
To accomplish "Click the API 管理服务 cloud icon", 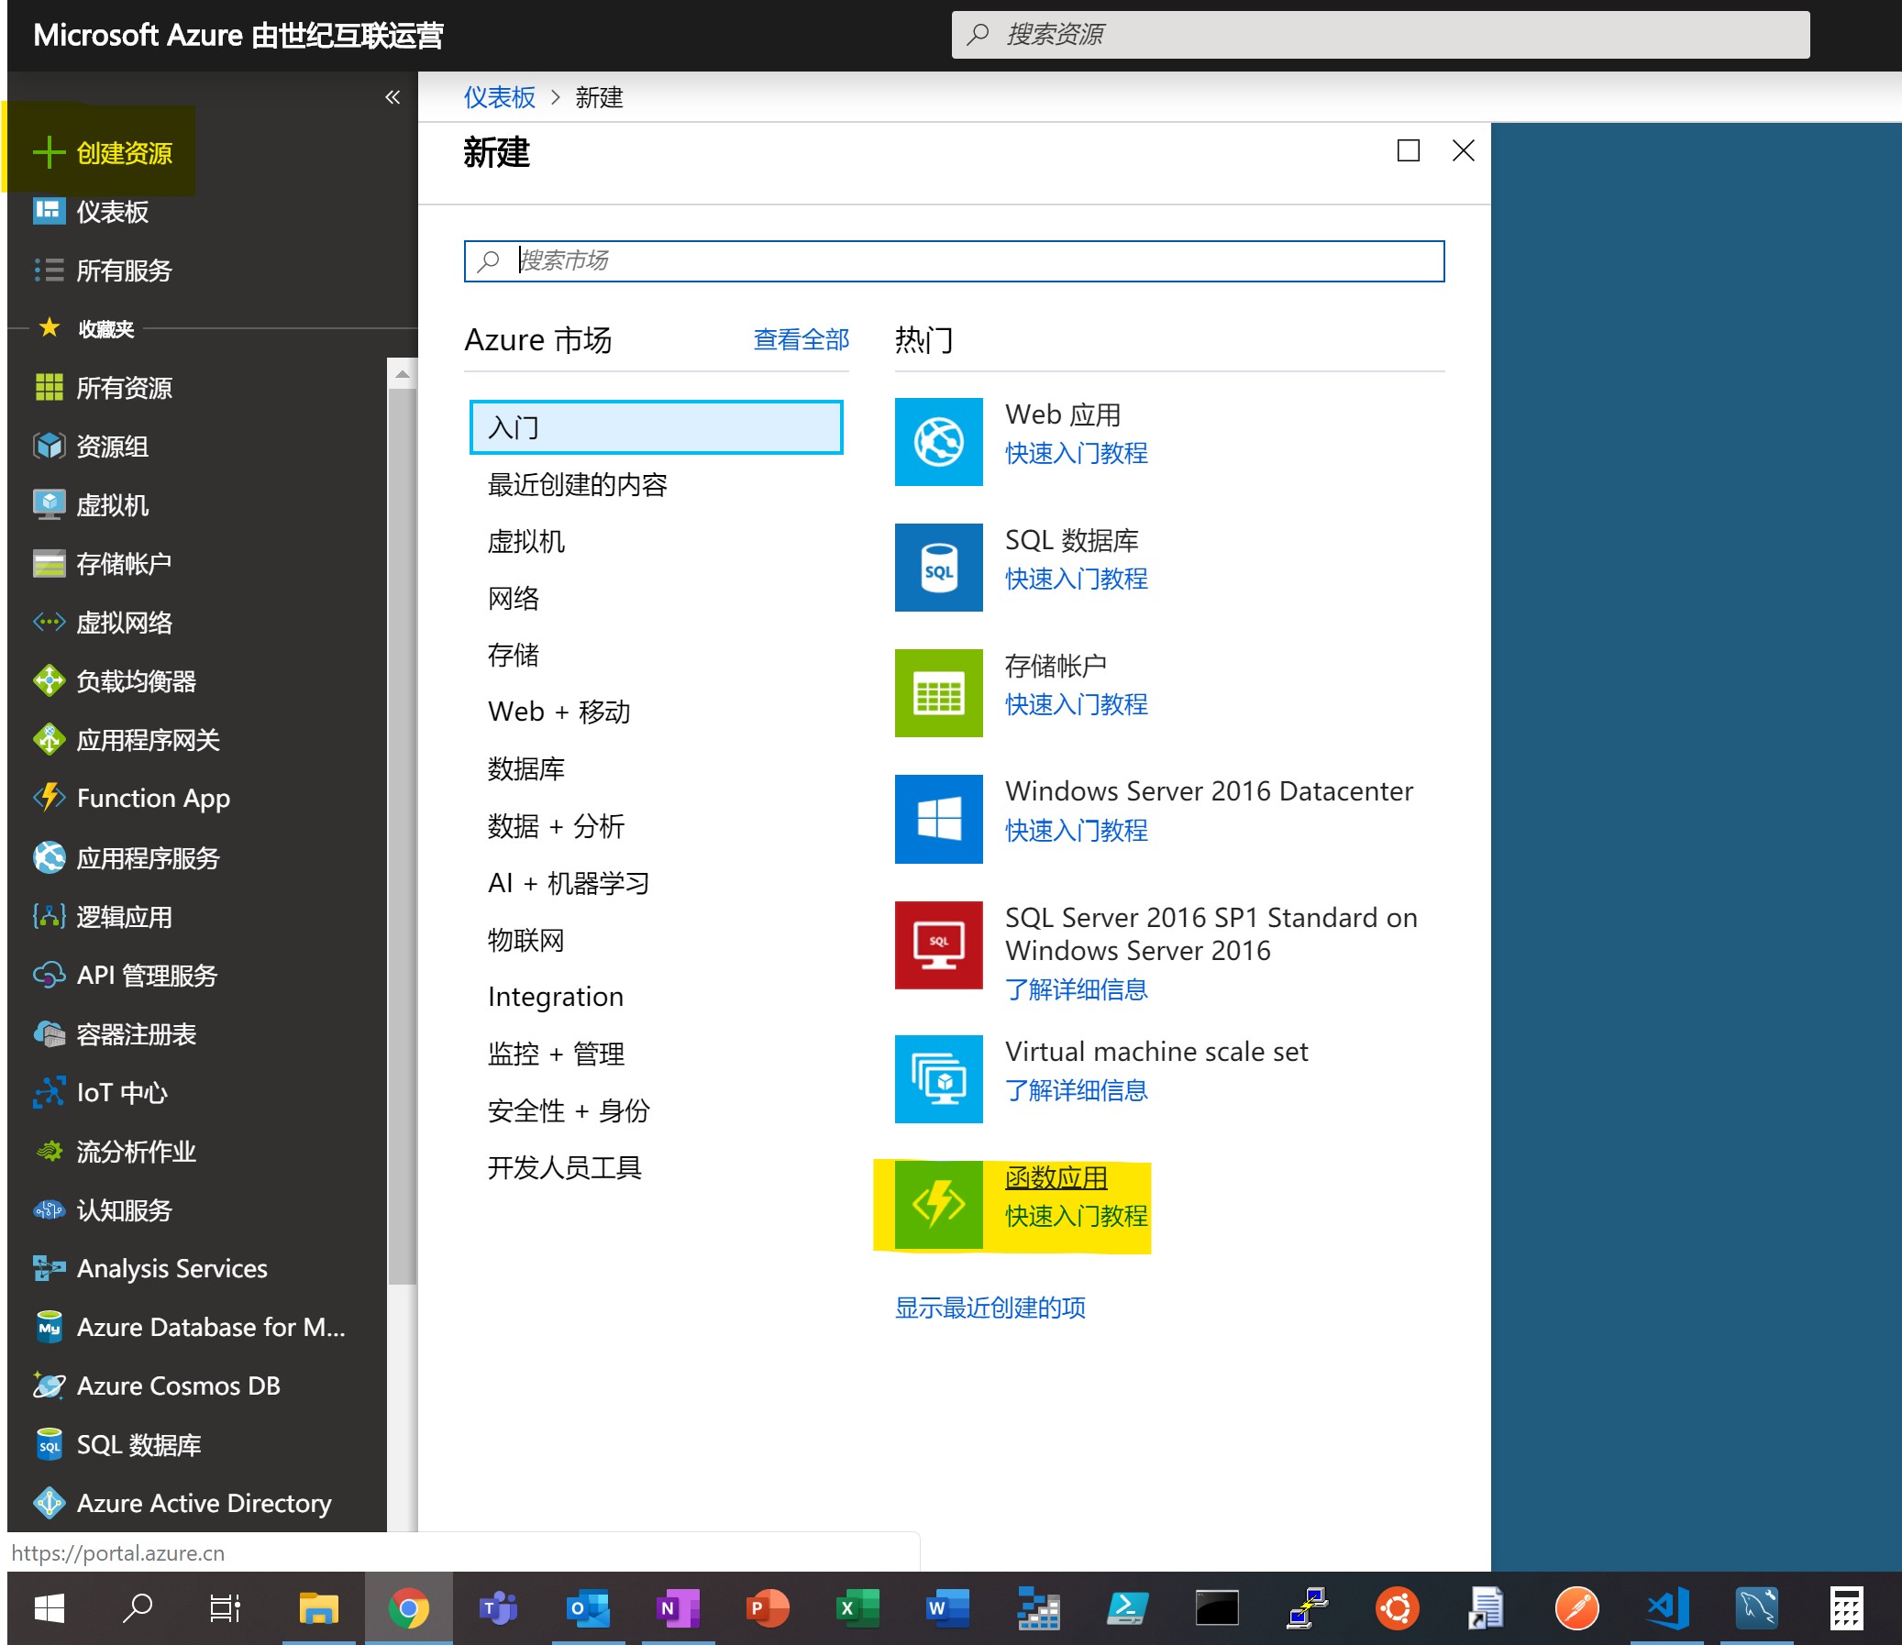I will (49, 975).
